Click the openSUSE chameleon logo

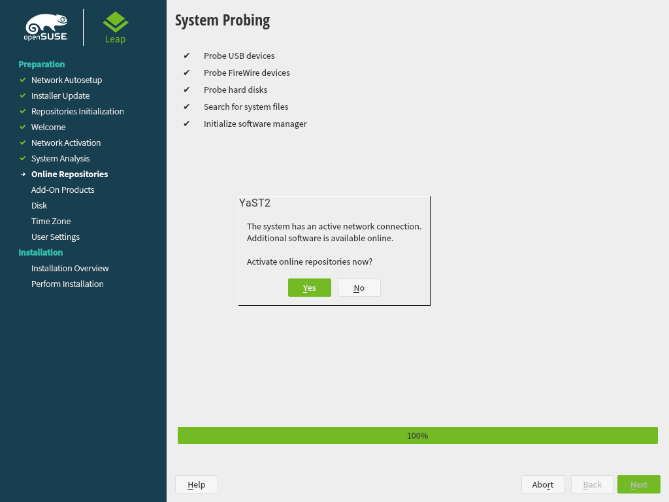(x=46, y=27)
